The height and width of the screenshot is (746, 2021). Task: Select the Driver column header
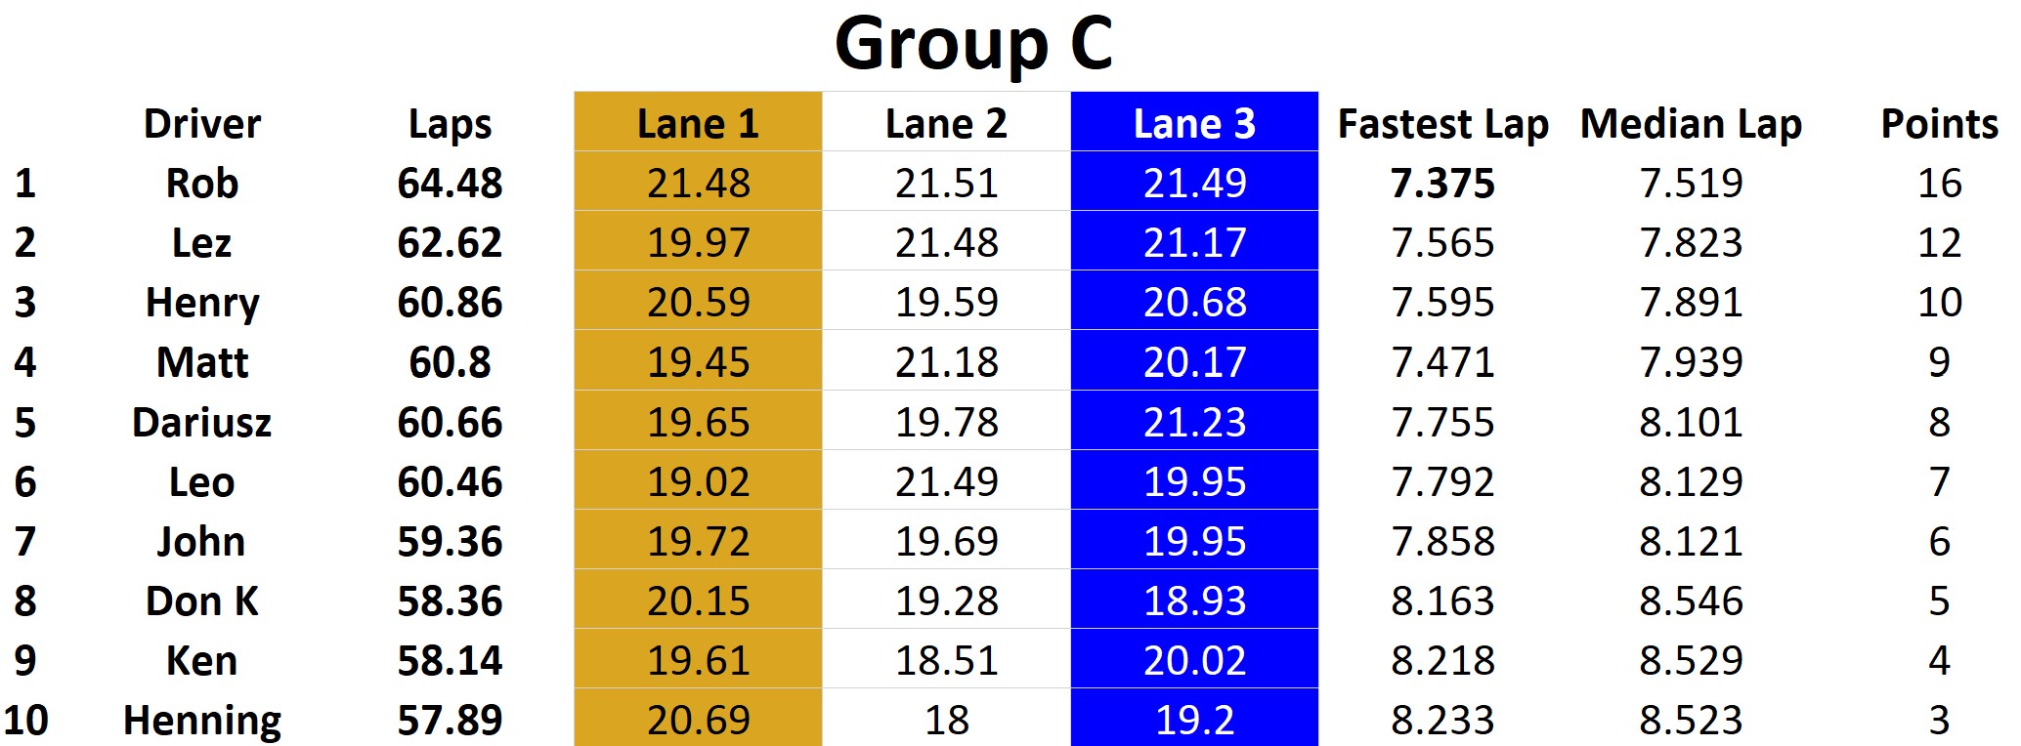coord(202,124)
